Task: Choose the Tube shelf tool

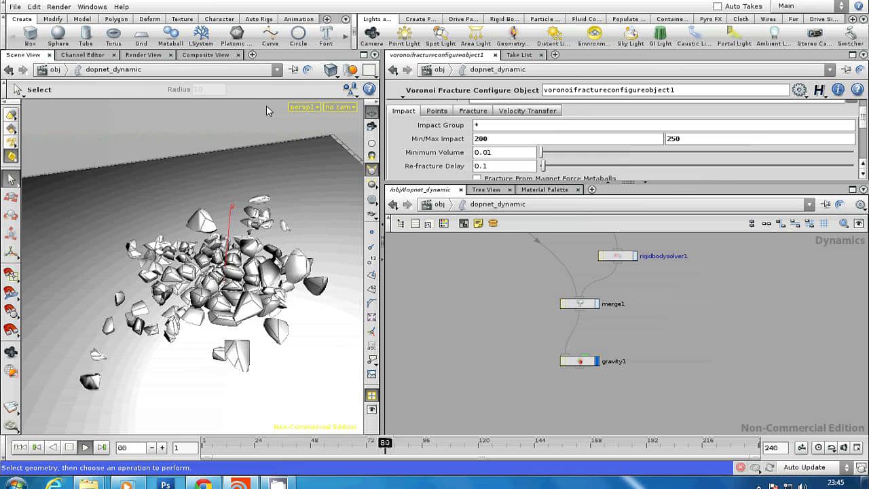Action: tap(86, 36)
